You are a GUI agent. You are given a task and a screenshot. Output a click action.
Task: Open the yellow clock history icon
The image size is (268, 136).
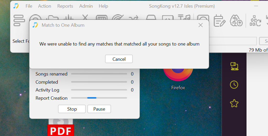(x=234, y=85)
